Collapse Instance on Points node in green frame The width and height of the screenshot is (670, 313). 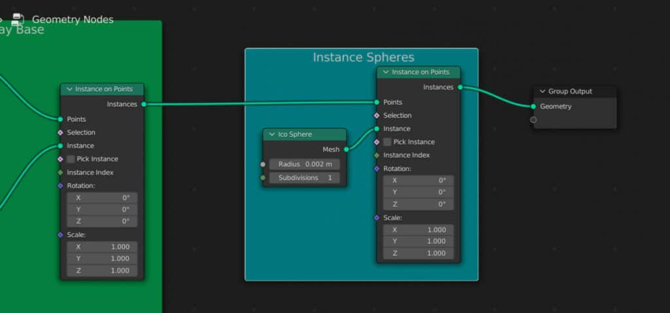[69, 89]
